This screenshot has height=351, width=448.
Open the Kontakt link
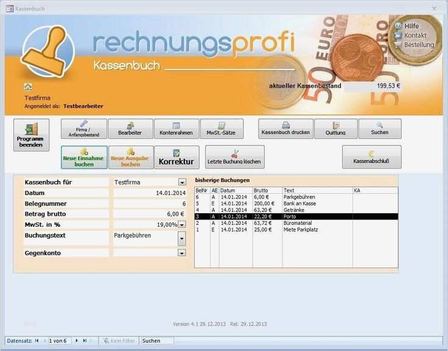(x=415, y=35)
